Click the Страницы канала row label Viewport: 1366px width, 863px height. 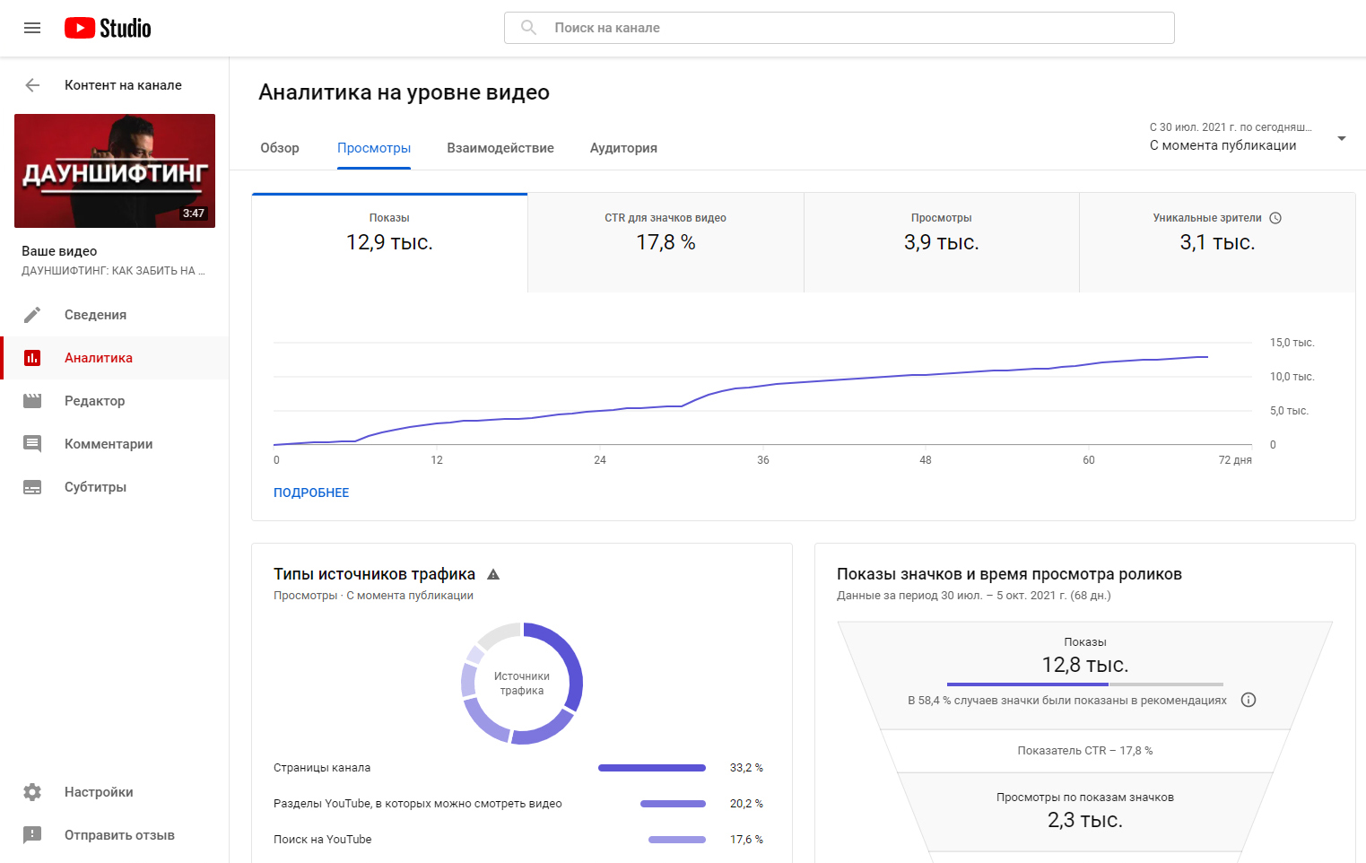pos(322,768)
